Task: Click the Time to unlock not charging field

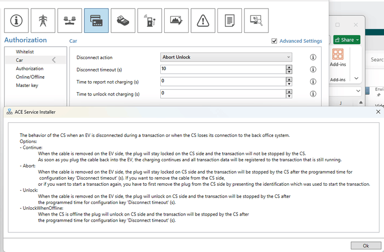Action: click(x=223, y=94)
